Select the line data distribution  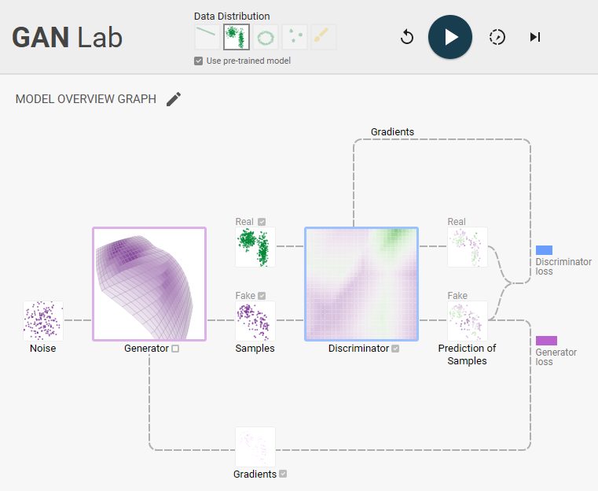(207, 37)
